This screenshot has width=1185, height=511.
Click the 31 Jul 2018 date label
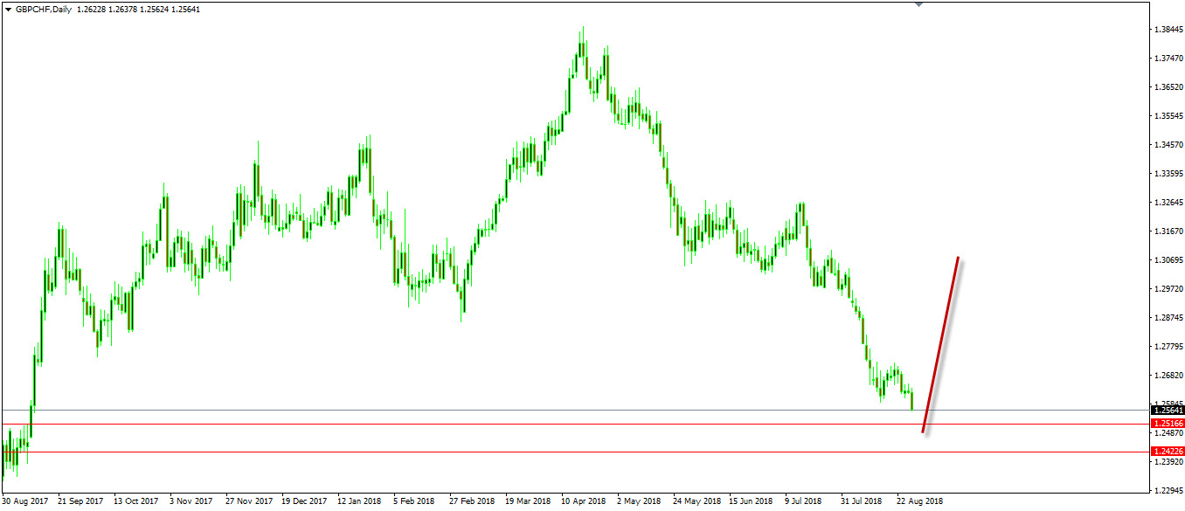[862, 501]
